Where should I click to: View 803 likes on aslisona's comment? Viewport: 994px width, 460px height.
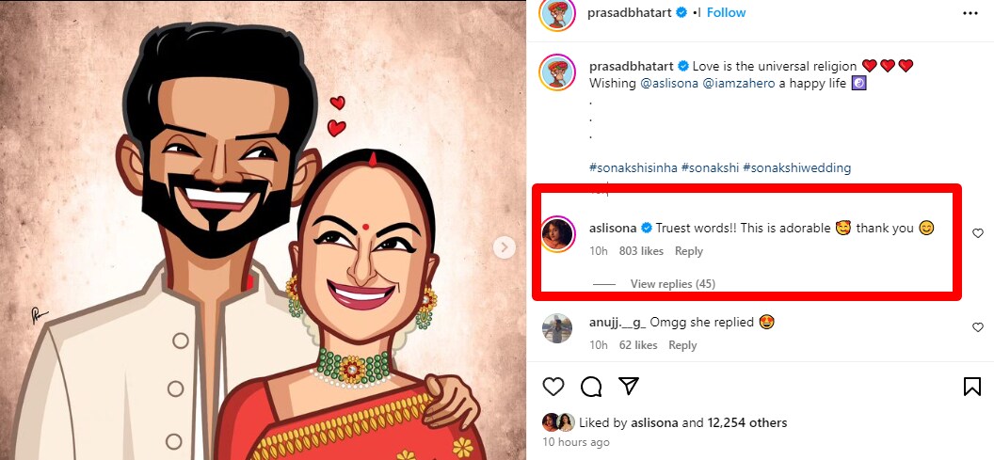[x=641, y=251]
